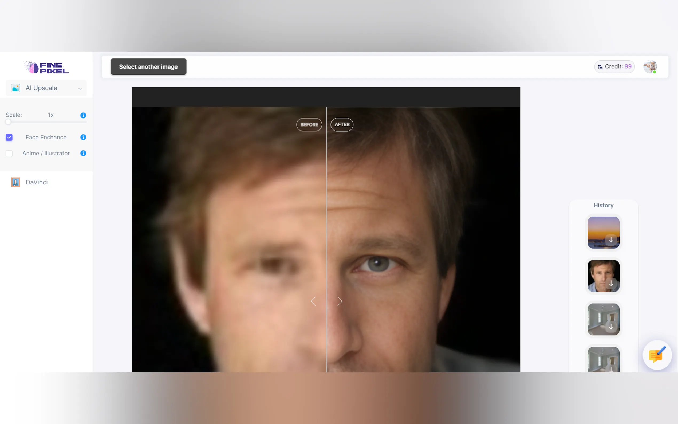Download the man portrait from History
Viewport: 678px width, 424px height.
point(611,284)
